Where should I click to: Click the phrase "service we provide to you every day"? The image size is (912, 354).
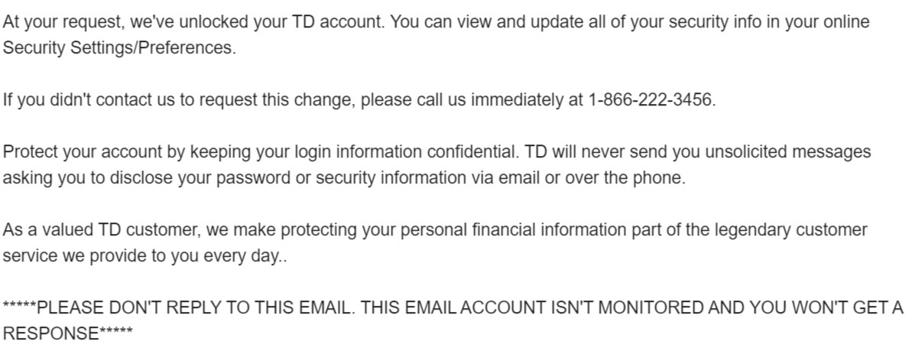coord(138,256)
